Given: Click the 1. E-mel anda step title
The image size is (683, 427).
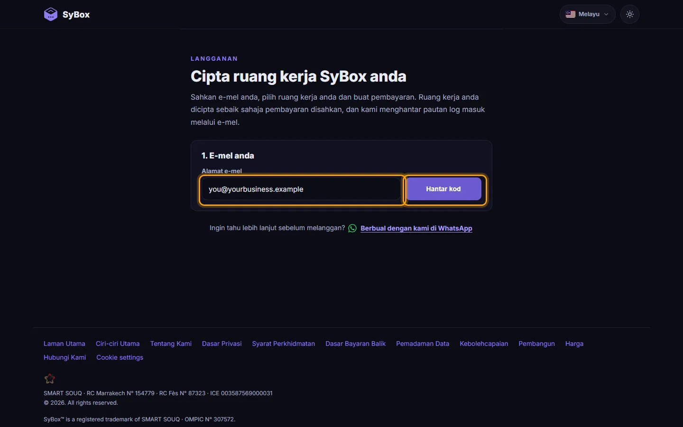Looking at the screenshot, I should click(x=228, y=156).
